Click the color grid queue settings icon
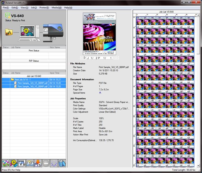 6,163
